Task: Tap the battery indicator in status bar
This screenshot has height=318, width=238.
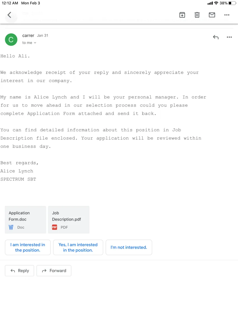Action: [232, 3]
